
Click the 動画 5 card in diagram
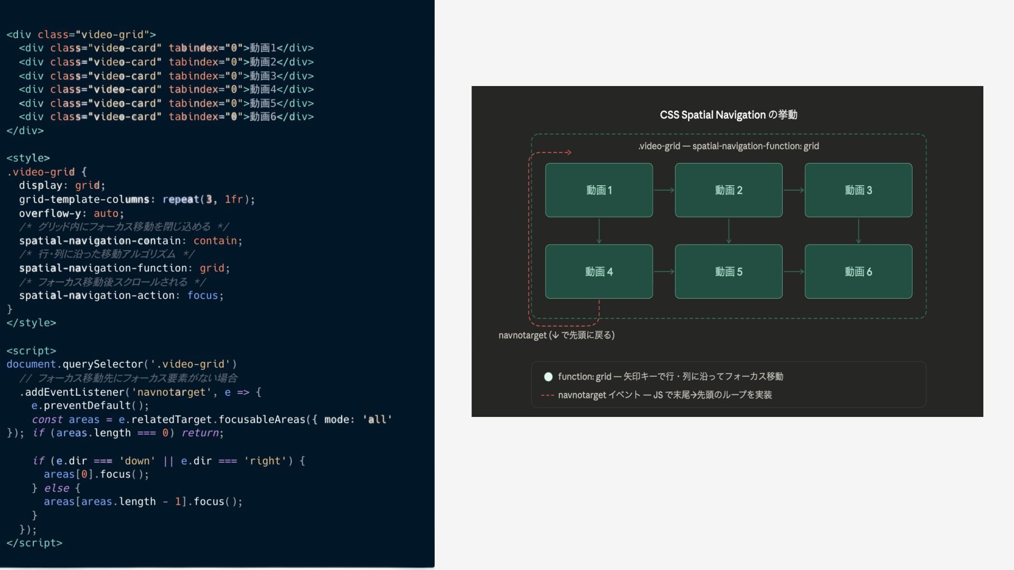(728, 271)
